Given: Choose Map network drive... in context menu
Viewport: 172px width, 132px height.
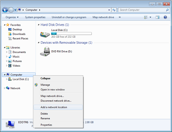Looking at the screenshot, I should point(58,96).
